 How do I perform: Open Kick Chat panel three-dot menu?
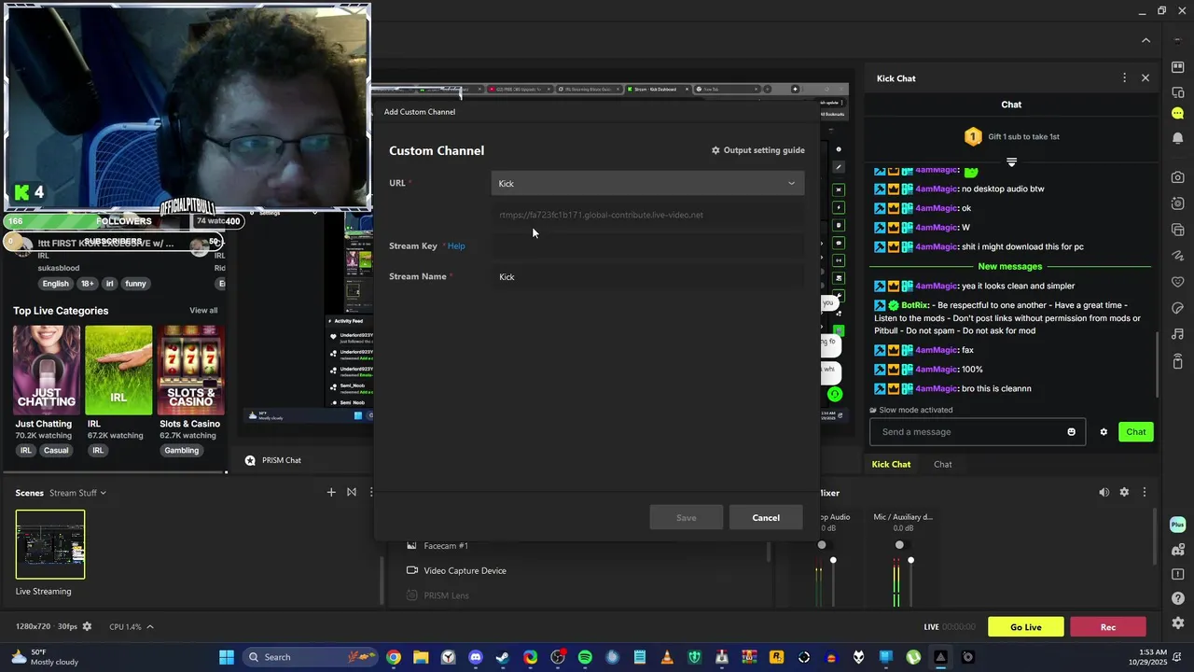pos(1124,78)
